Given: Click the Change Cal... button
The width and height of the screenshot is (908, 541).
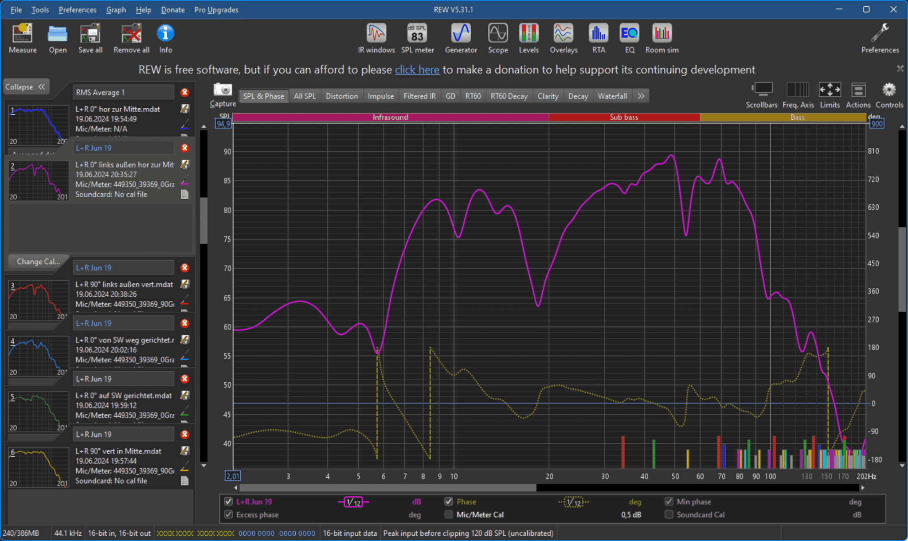Looking at the screenshot, I should point(38,262).
